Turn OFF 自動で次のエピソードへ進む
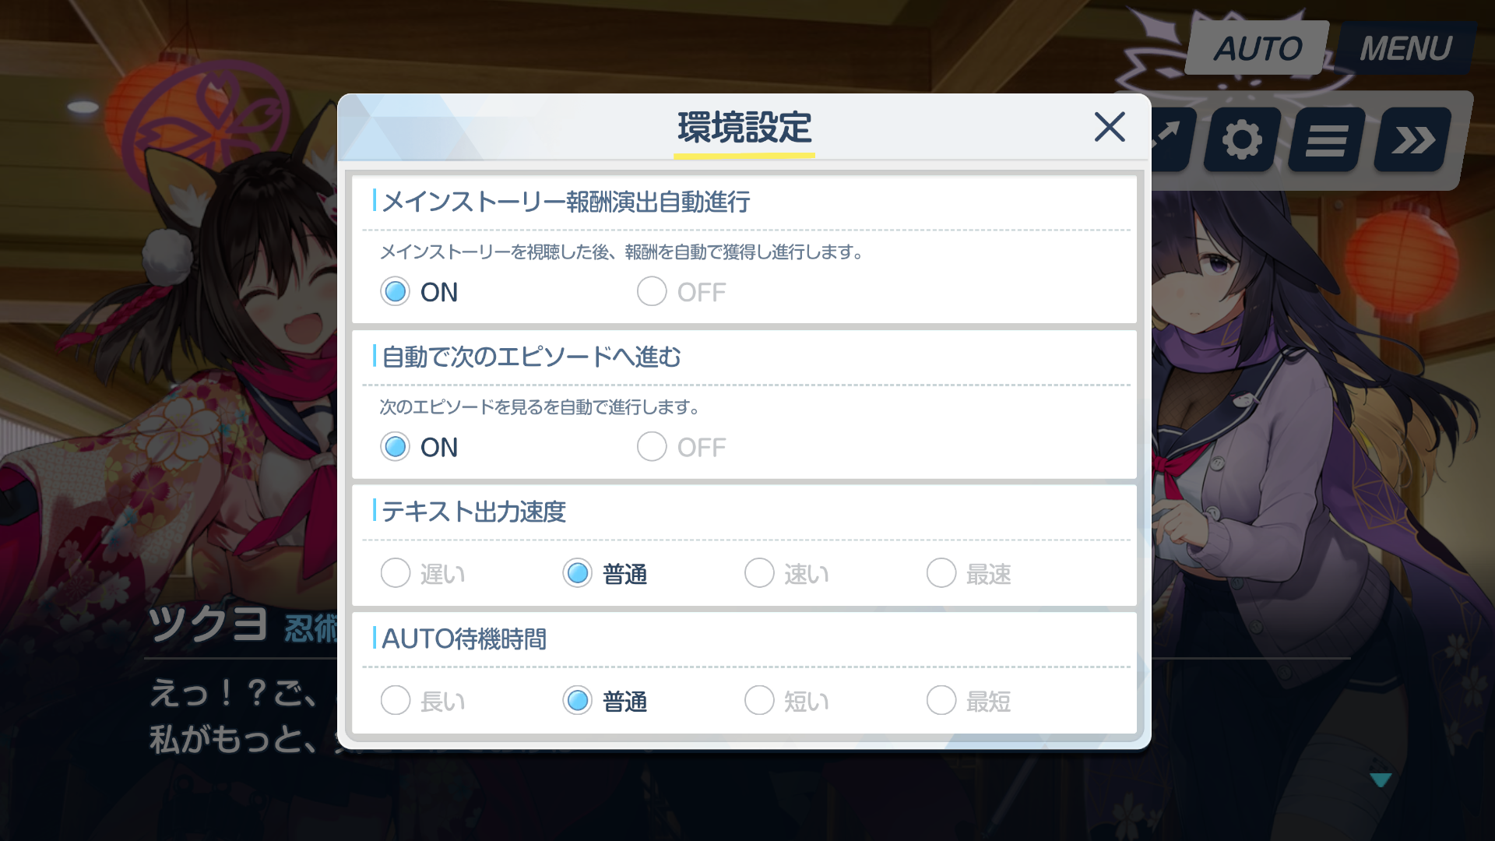The image size is (1495, 841). (682, 447)
